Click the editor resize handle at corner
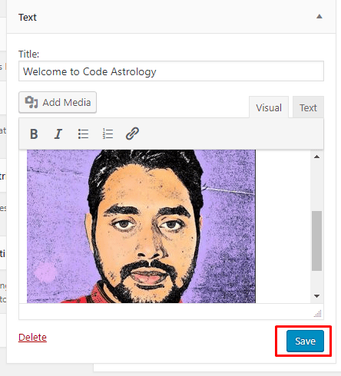Screen dimensions: 341x376 pyautogui.click(x=318, y=314)
